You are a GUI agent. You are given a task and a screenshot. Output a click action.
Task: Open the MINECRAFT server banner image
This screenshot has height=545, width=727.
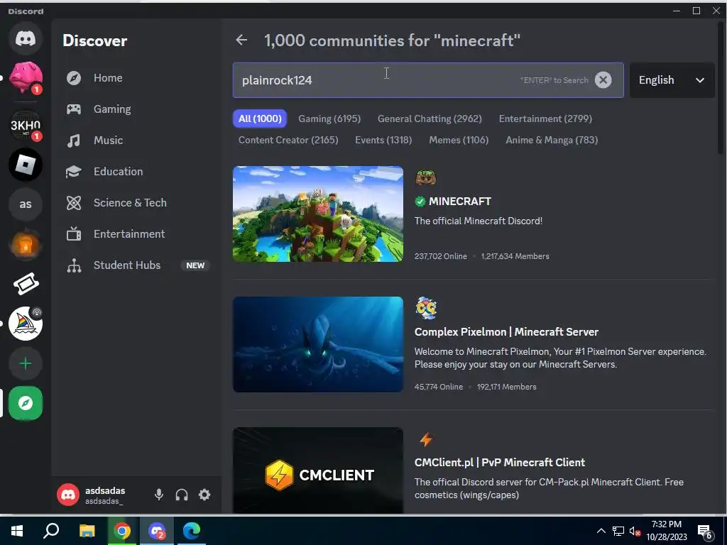tap(317, 214)
